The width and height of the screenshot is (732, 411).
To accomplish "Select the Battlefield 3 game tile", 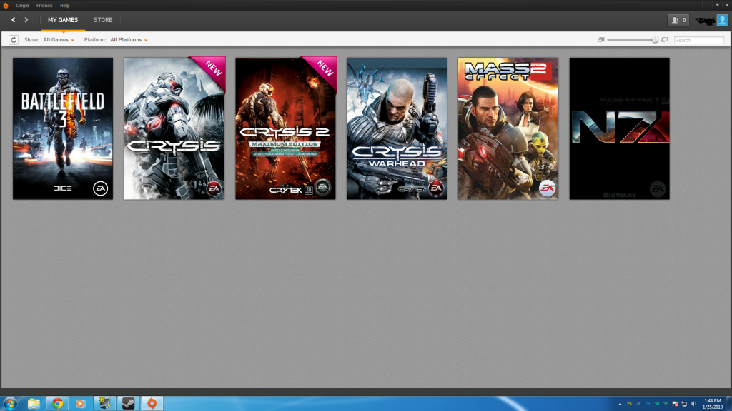I will pyautogui.click(x=63, y=128).
